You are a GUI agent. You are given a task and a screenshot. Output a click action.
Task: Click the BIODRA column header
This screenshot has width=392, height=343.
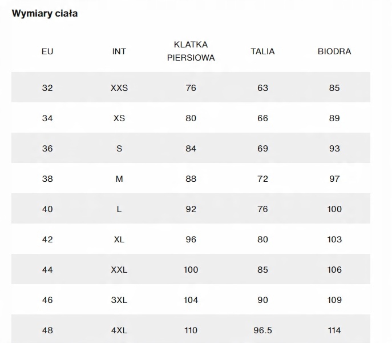[x=334, y=51]
